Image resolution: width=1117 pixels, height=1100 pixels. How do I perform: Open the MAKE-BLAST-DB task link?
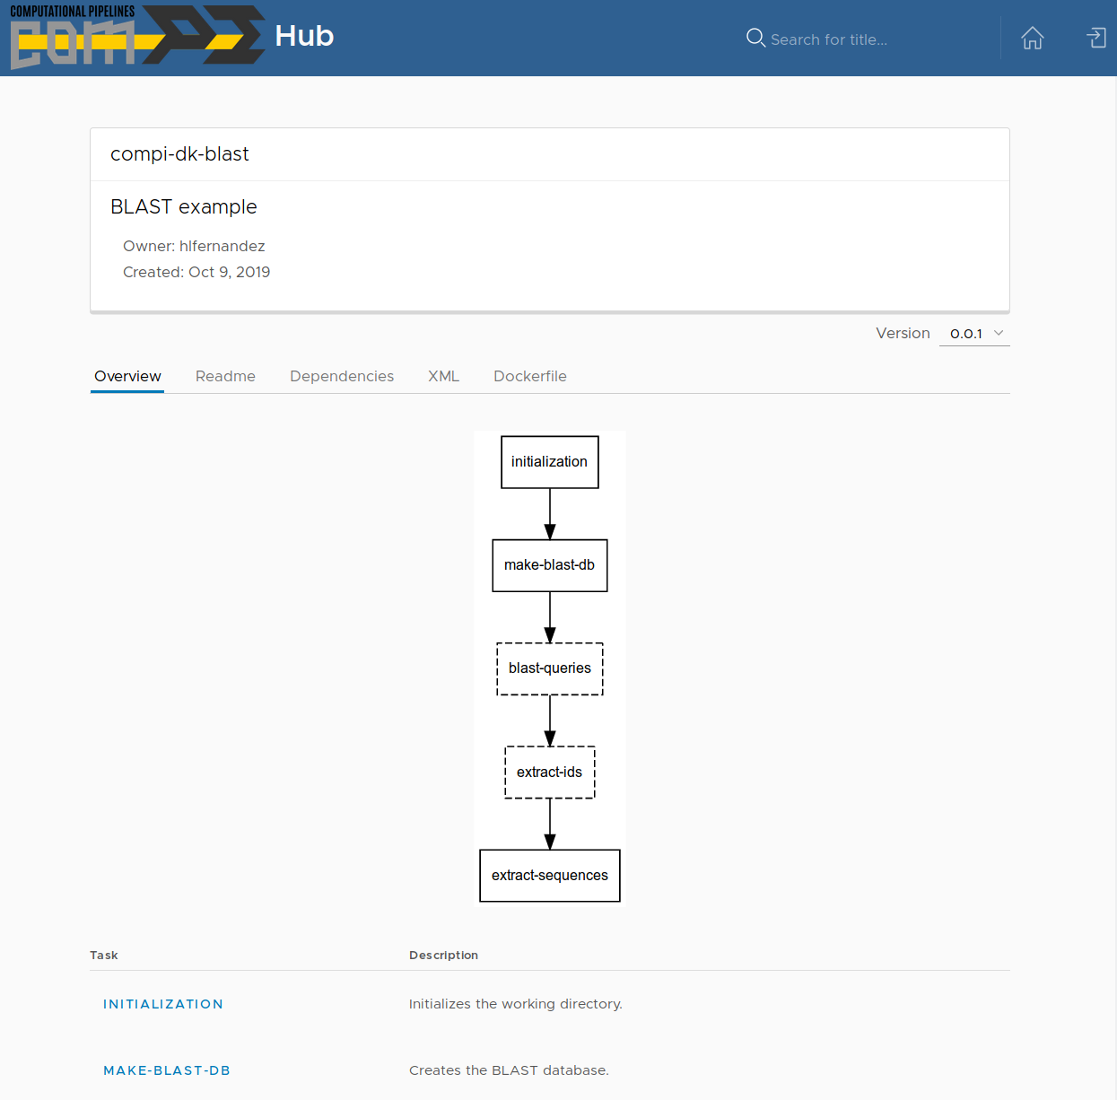167,1070
